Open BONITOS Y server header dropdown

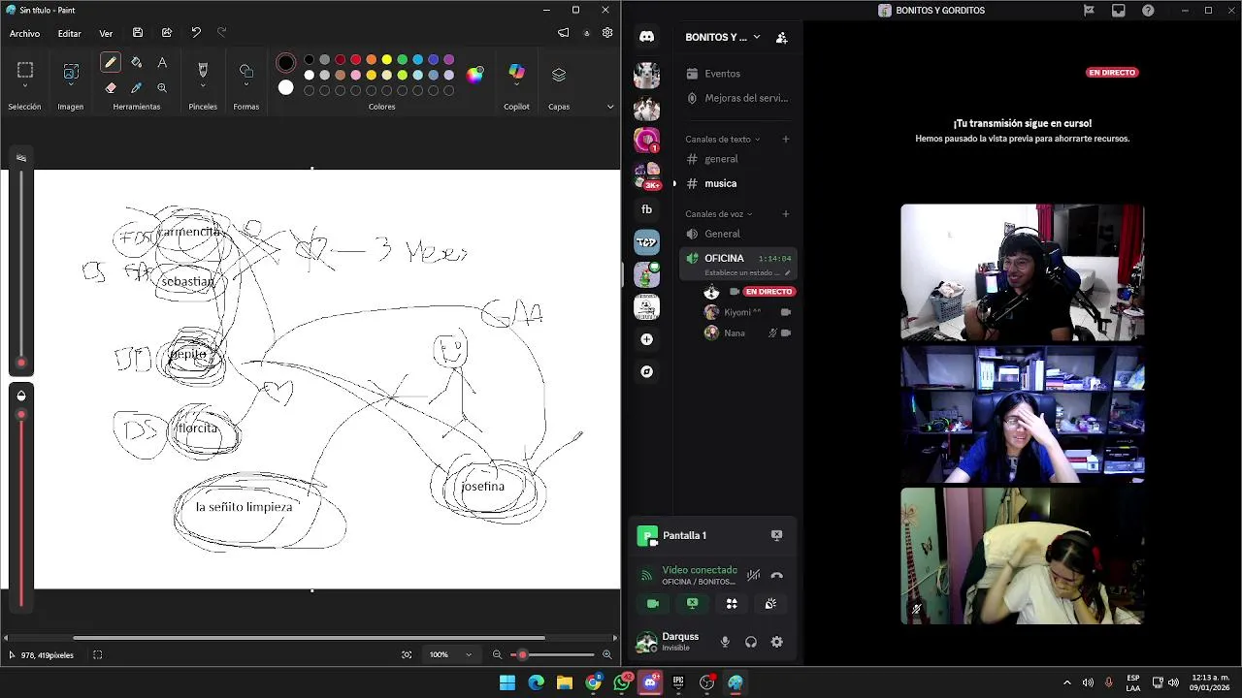point(724,38)
